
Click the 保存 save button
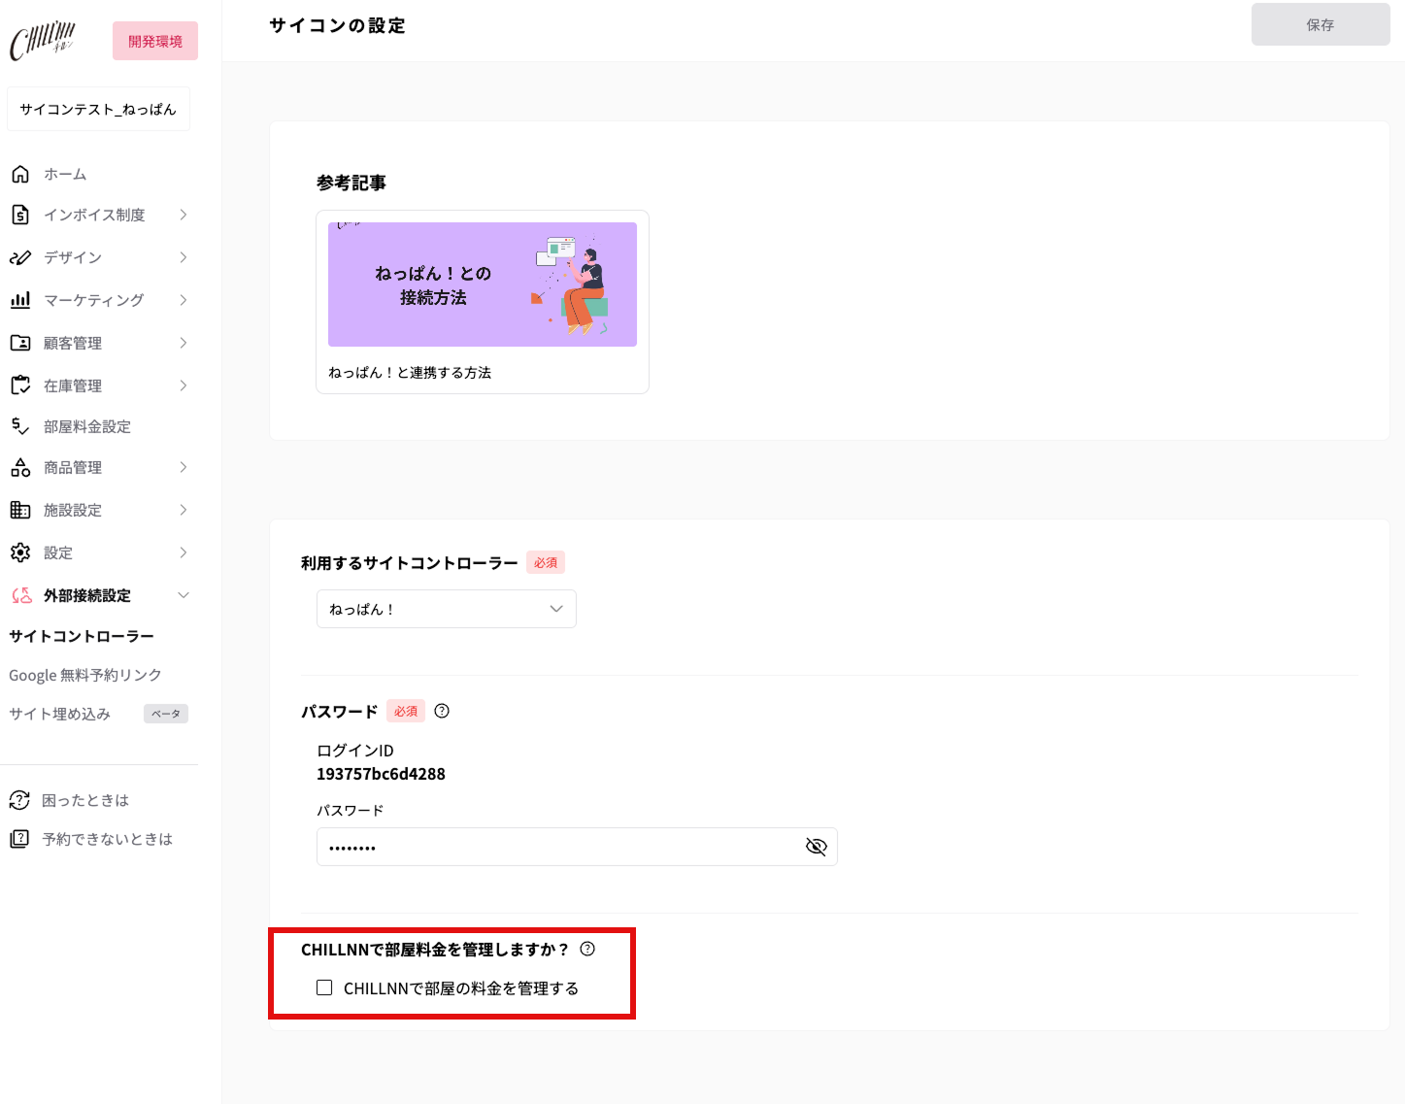coord(1321,24)
